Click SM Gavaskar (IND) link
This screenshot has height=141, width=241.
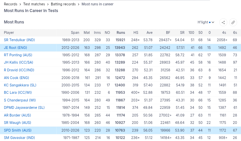[x=19, y=138]
